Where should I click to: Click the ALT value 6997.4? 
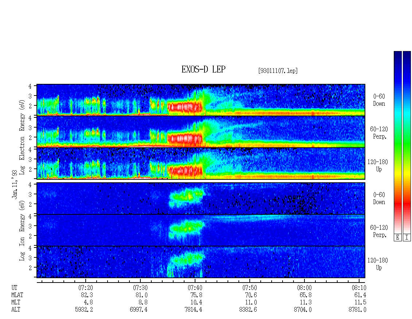coord(139,310)
